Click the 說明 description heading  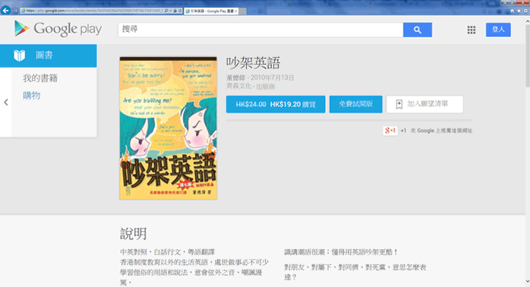(134, 234)
